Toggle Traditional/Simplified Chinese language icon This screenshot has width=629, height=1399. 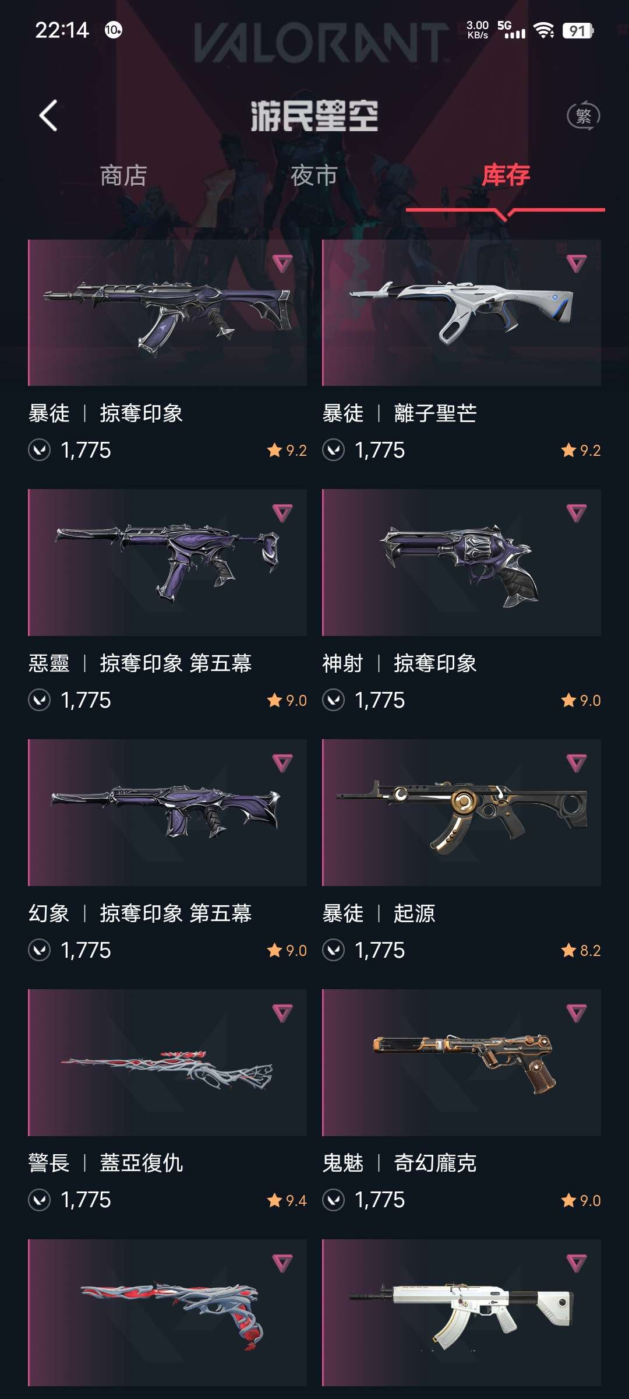pyautogui.click(x=584, y=115)
